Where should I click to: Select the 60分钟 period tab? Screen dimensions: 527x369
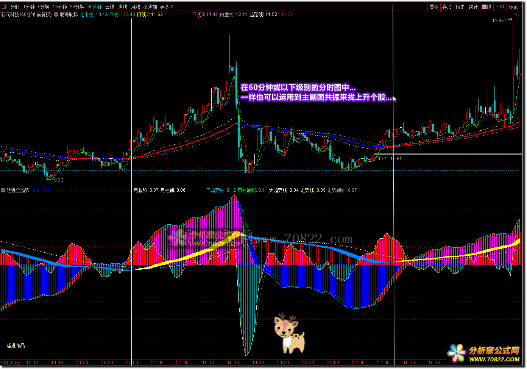95,7
